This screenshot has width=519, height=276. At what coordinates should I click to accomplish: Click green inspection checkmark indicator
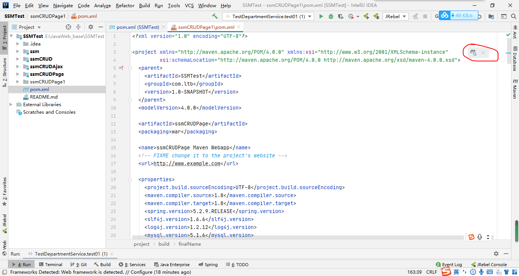click(508, 35)
